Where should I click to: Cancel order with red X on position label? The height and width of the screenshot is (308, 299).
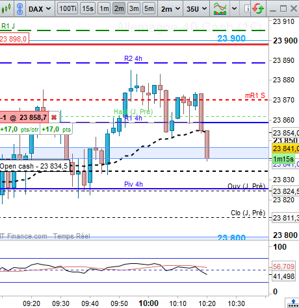pos(54,117)
